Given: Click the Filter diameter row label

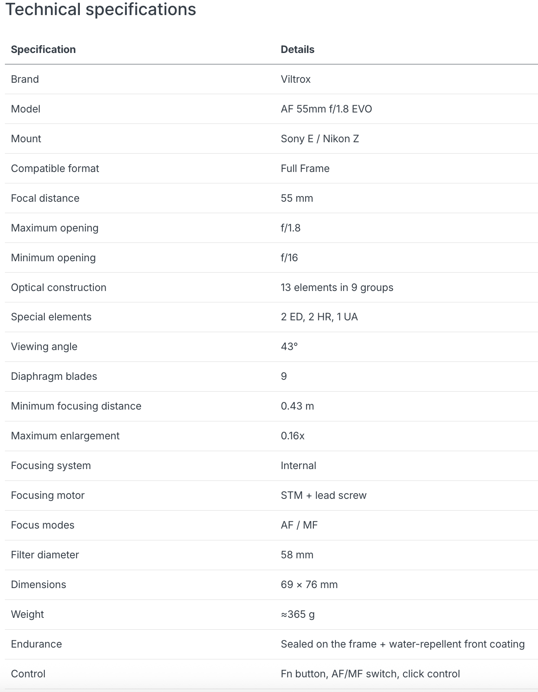Looking at the screenshot, I should click(45, 555).
